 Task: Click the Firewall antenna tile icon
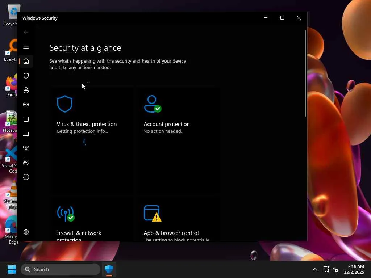[66, 214]
